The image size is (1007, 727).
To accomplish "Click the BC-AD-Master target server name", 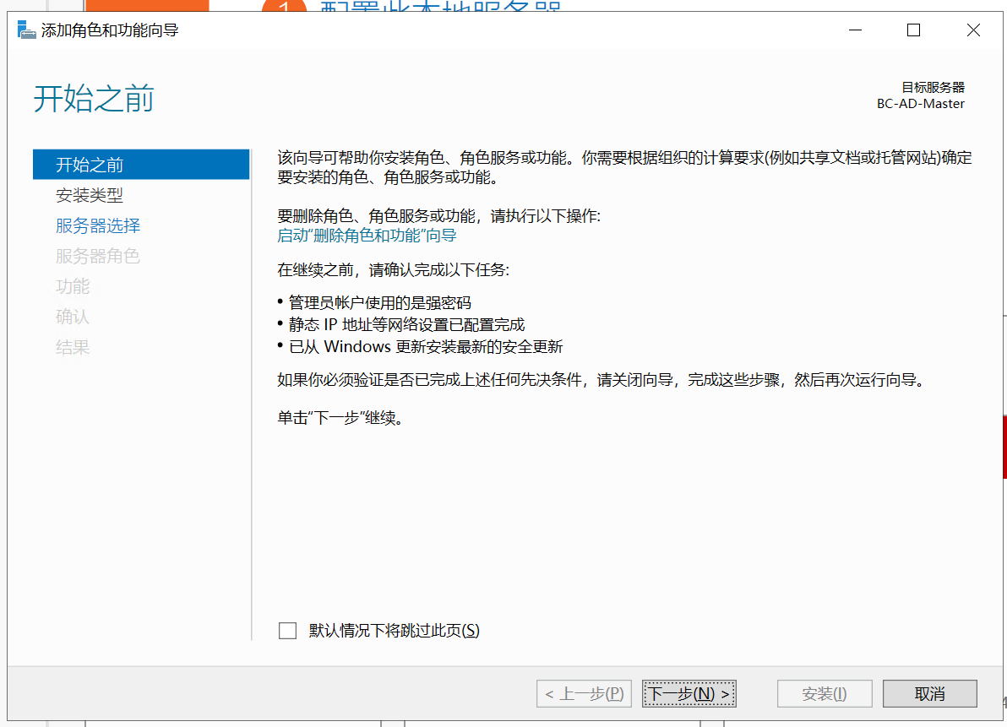I will pyautogui.click(x=920, y=104).
